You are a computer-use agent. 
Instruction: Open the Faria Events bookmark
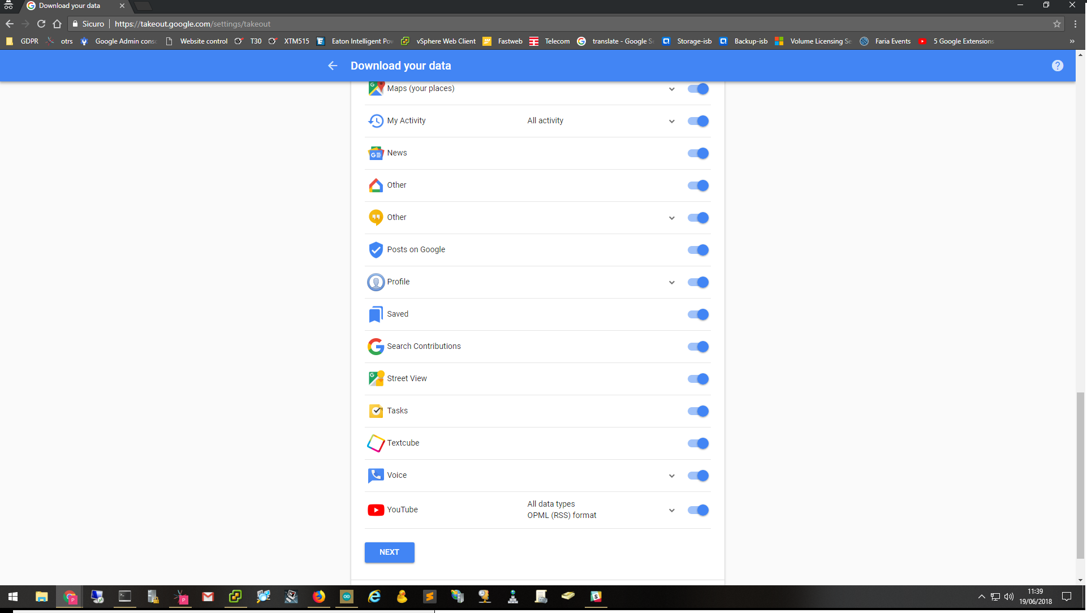(x=885, y=41)
